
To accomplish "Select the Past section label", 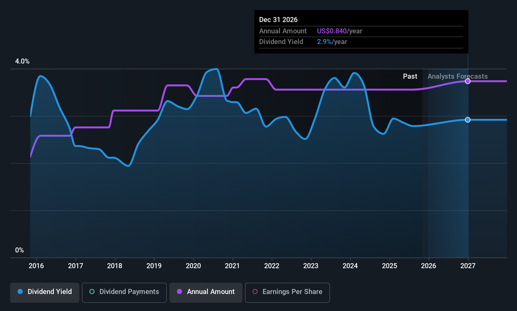I will click(x=410, y=76).
